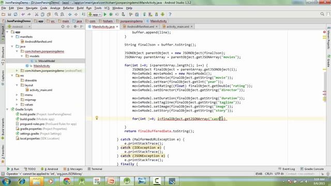
Task: Undo the last edit via toolbar
Action: tap(23, 14)
